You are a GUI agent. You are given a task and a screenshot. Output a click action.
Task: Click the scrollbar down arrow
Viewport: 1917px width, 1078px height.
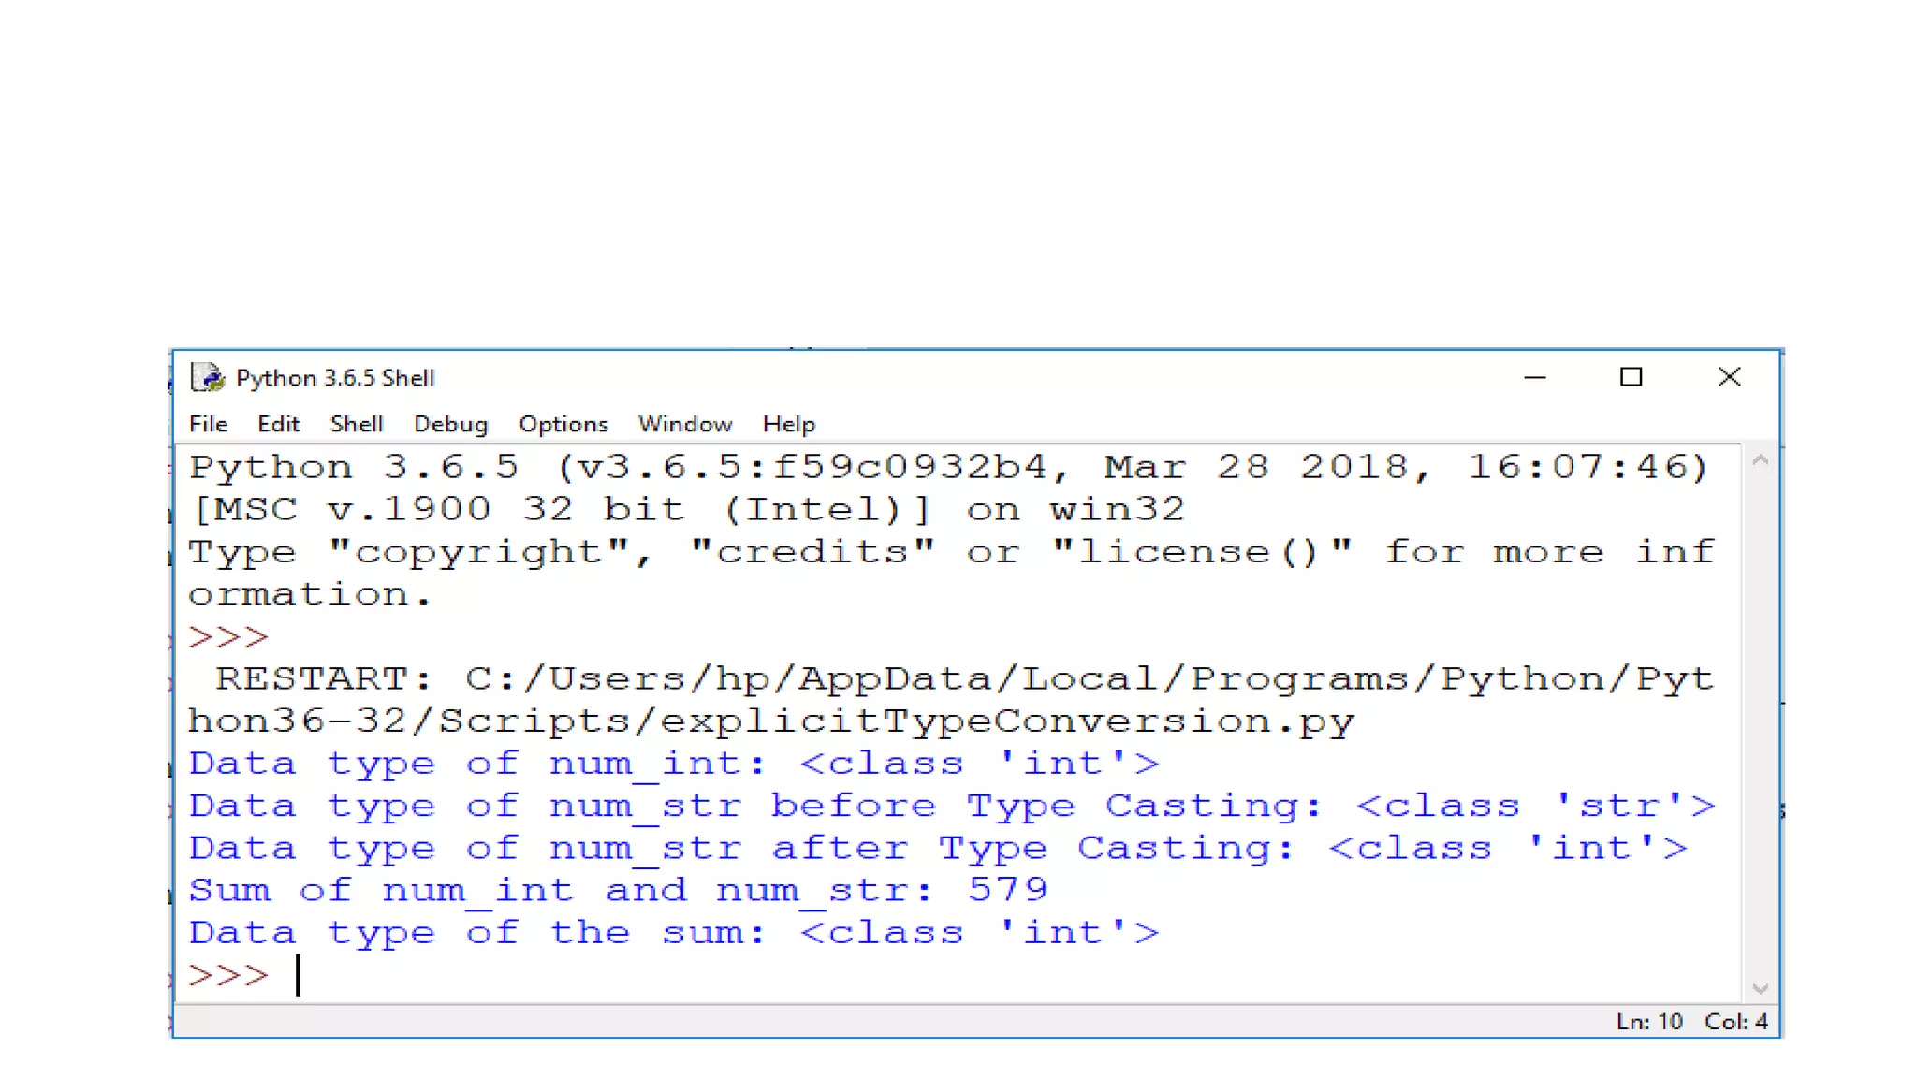pos(1760,989)
